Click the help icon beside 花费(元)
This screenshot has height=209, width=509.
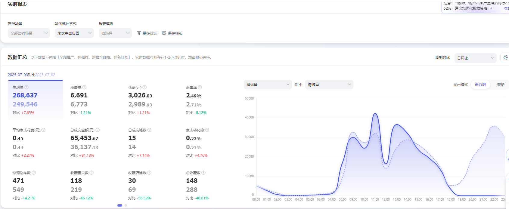pos(144,87)
